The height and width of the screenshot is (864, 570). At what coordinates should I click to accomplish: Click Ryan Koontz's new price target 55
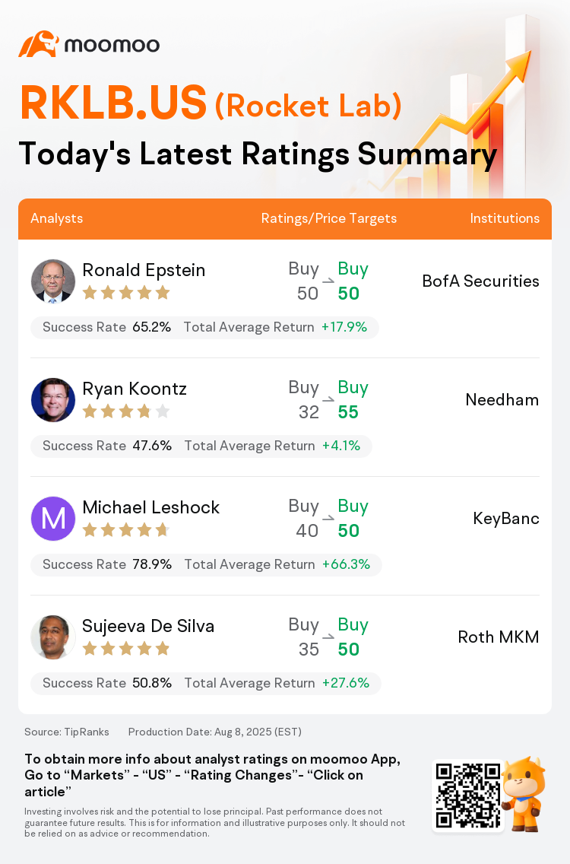tap(348, 412)
